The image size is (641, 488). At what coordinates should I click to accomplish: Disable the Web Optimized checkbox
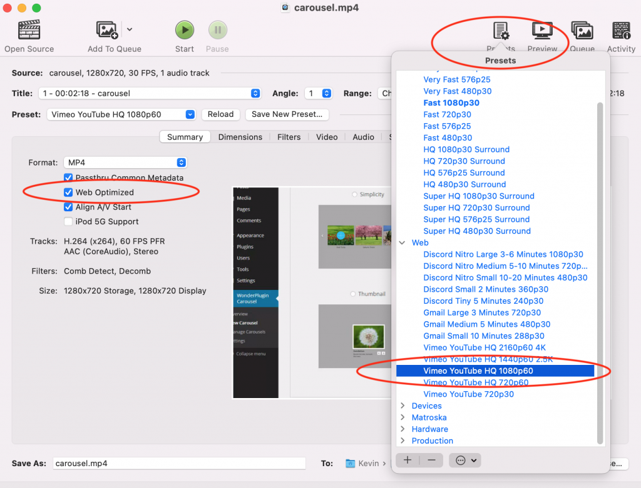[68, 192]
